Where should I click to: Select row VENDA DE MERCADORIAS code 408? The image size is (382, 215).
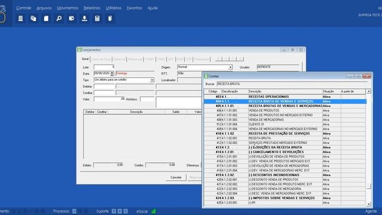point(285,119)
